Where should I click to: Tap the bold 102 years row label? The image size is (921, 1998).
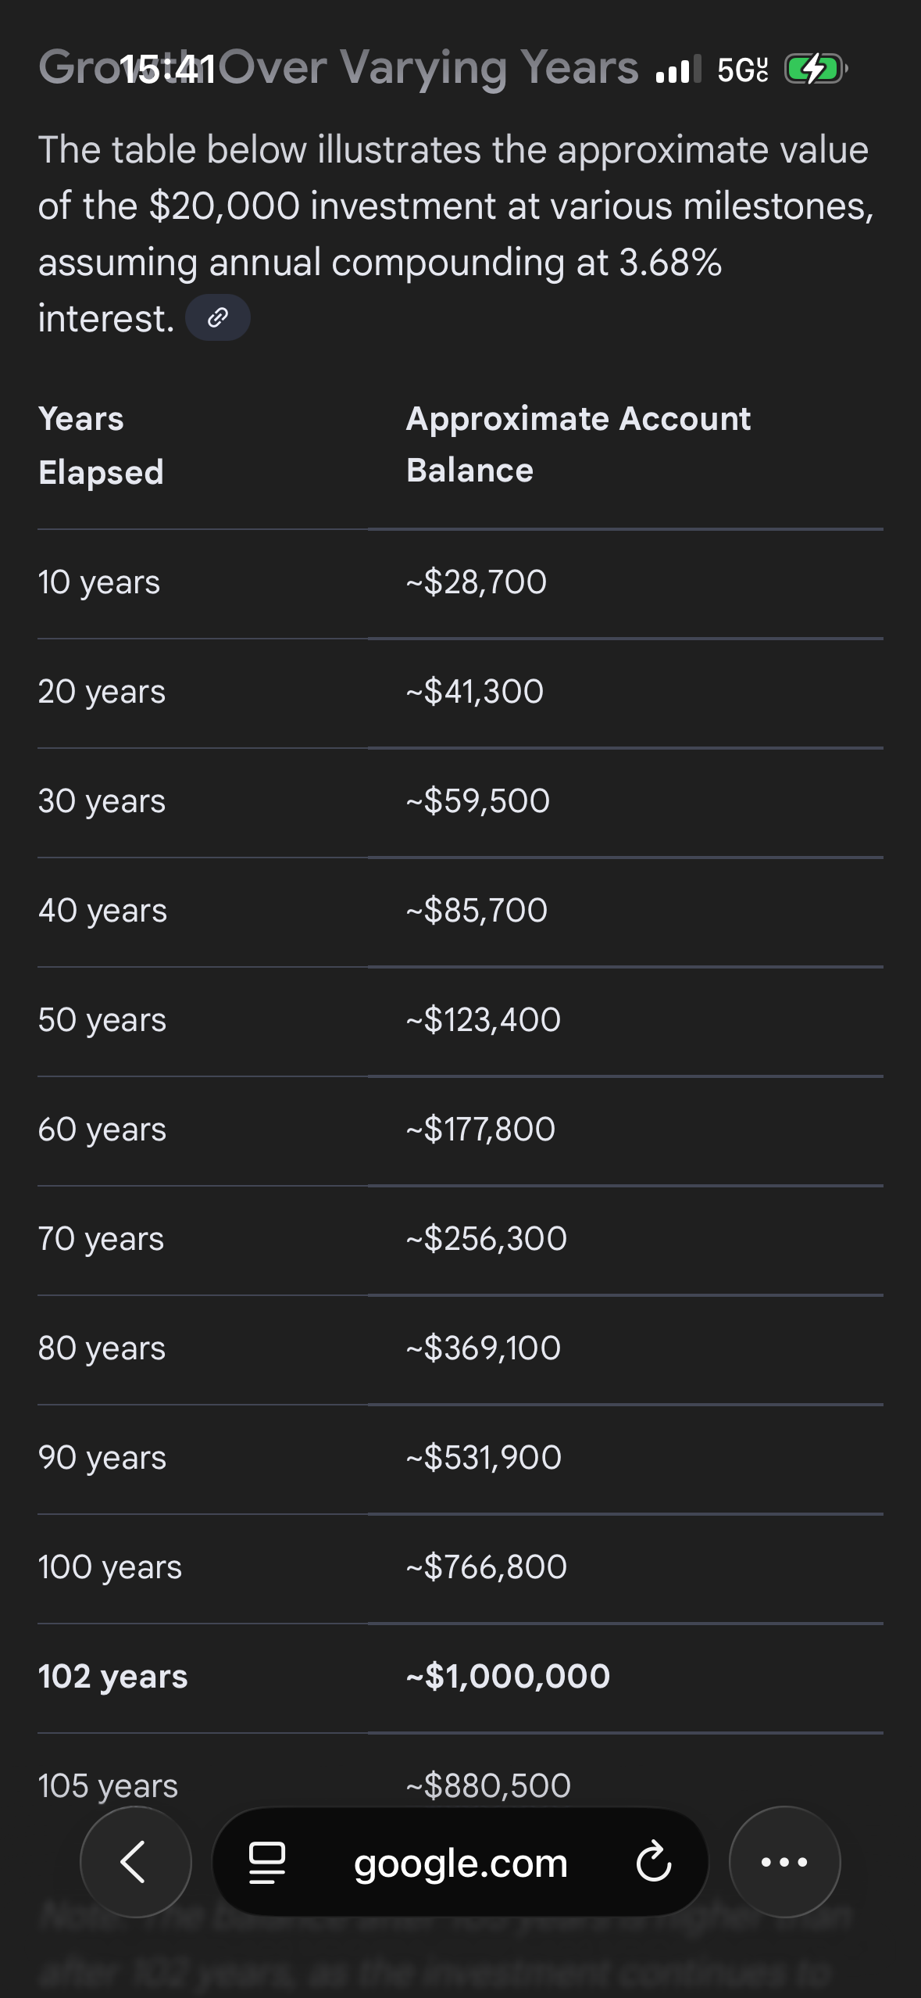(113, 1676)
